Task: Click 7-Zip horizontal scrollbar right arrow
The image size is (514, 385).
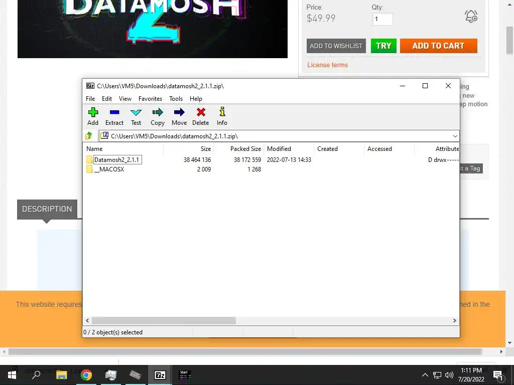Action: coord(455,320)
